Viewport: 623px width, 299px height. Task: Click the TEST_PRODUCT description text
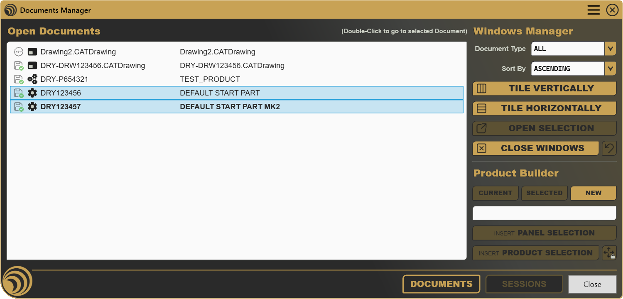[210, 79]
